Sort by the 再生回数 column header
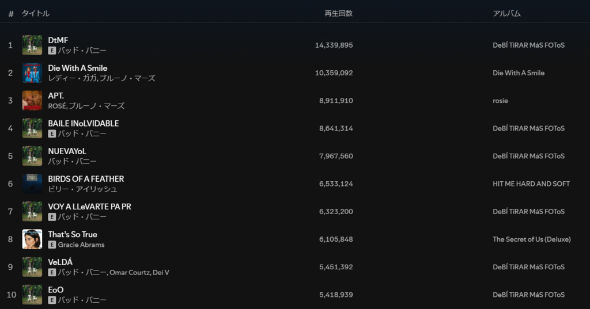 338,14
